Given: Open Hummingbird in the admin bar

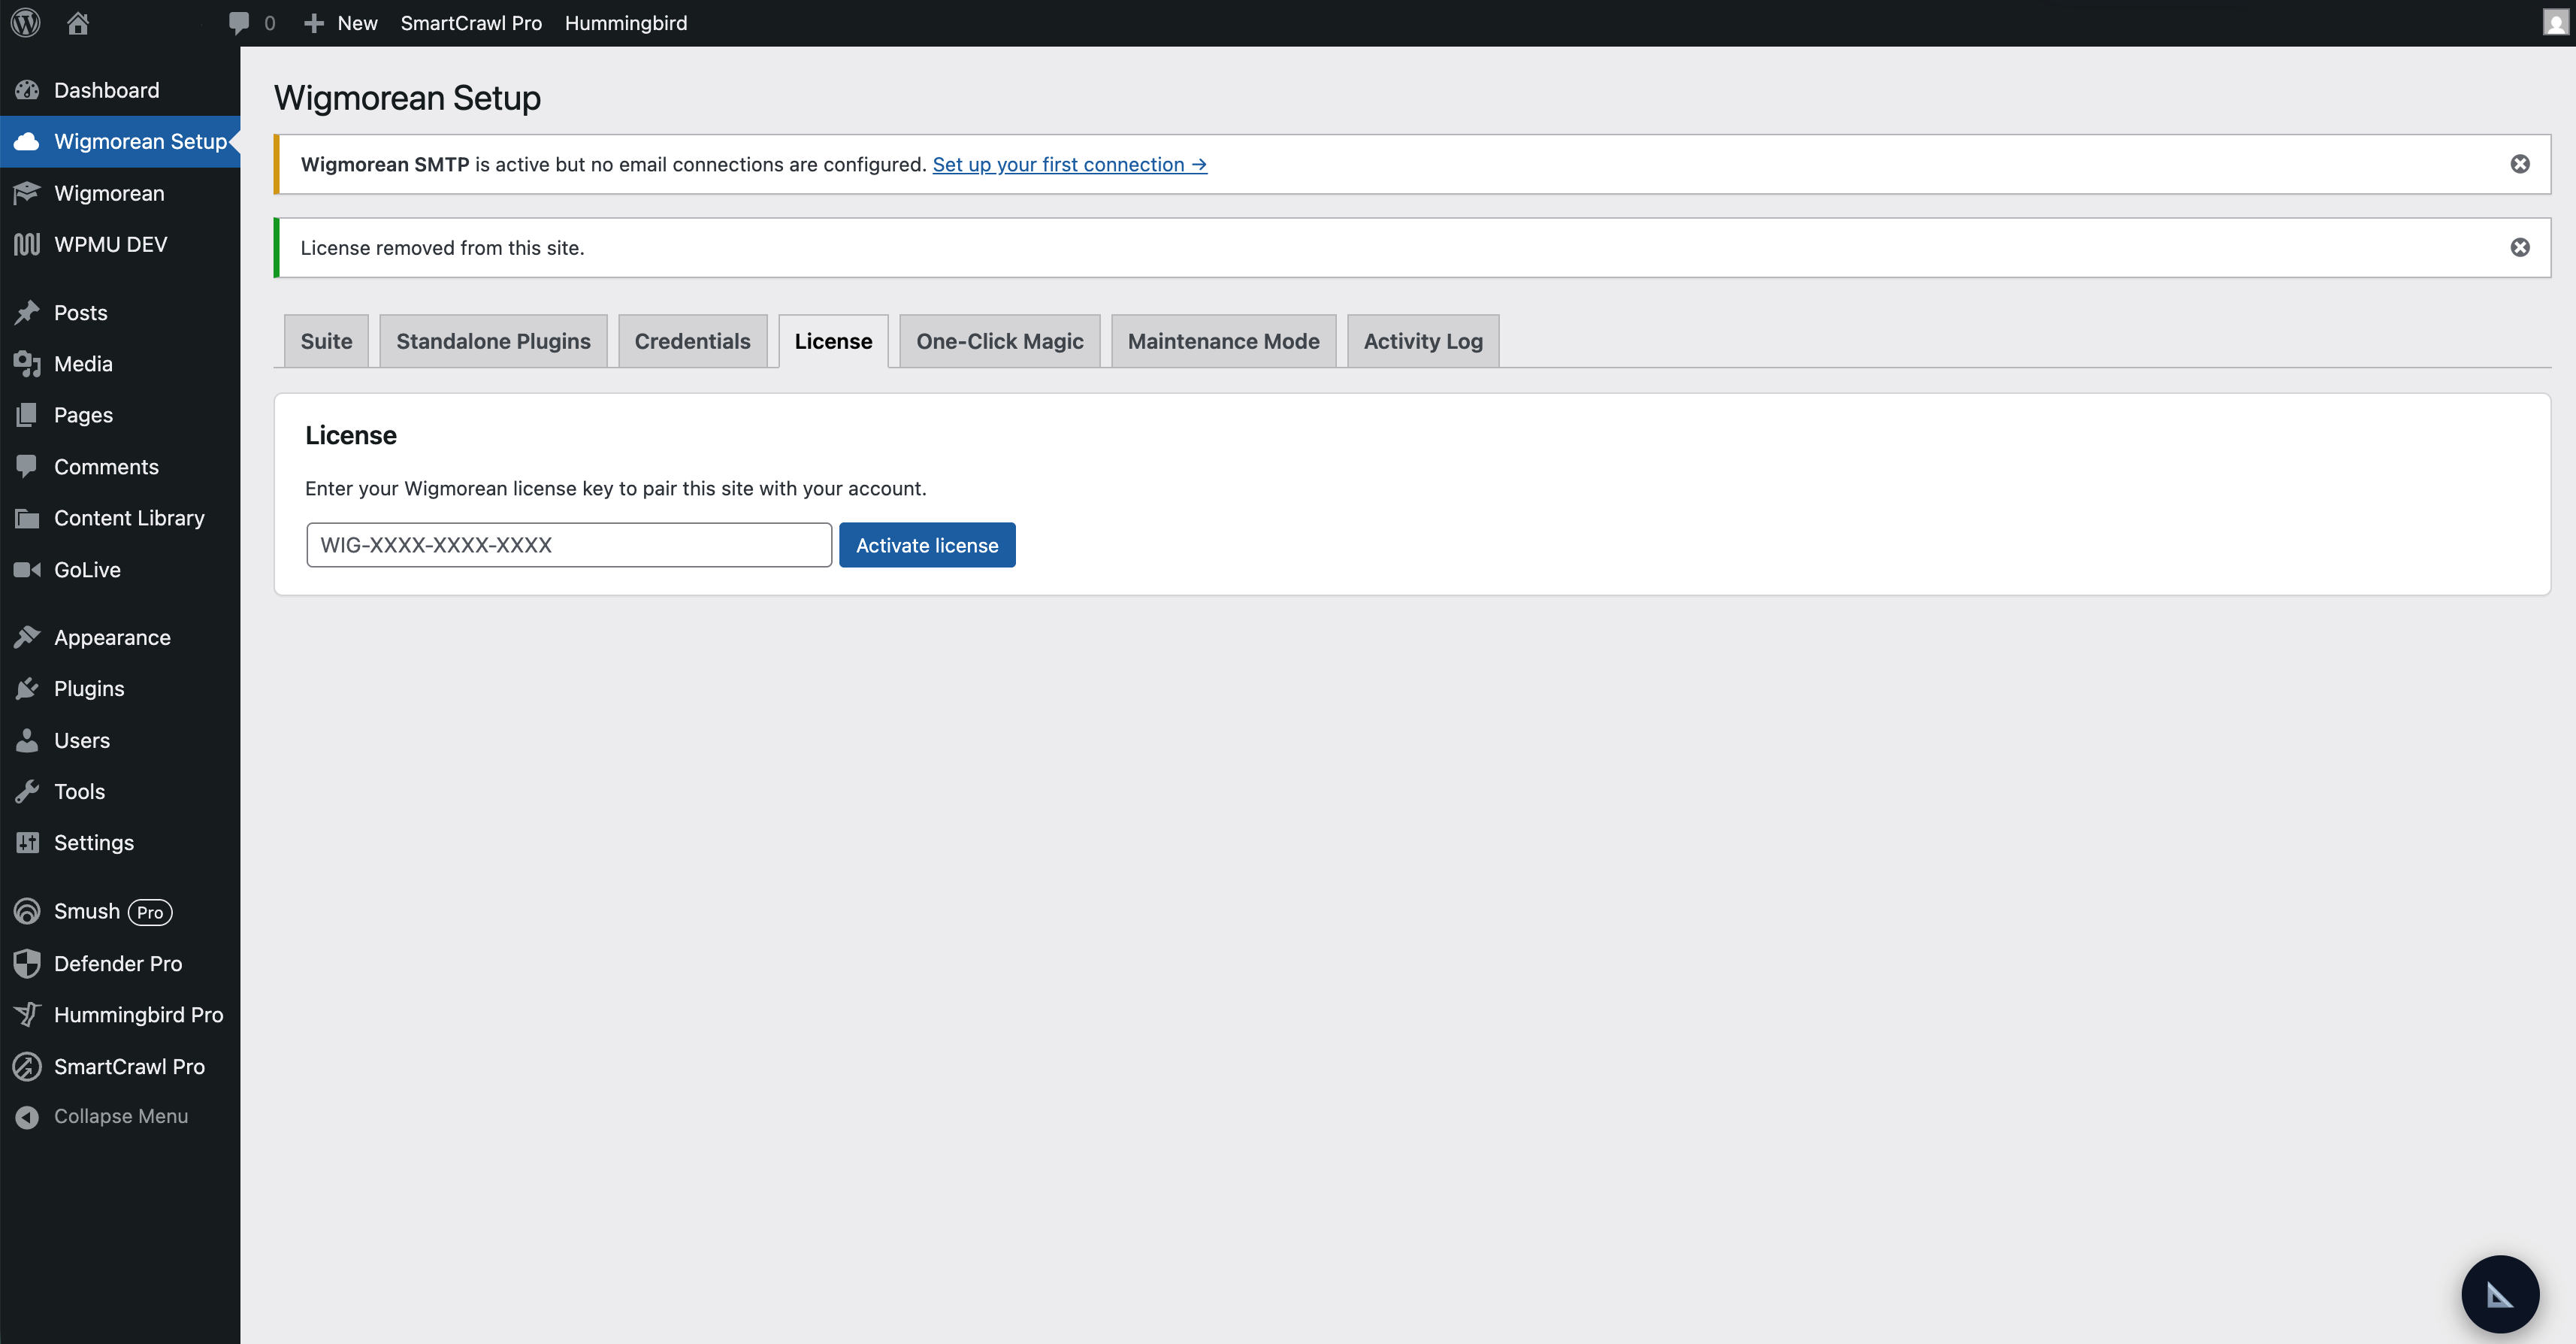Looking at the screenshot, I should click(x=626, y=23).
